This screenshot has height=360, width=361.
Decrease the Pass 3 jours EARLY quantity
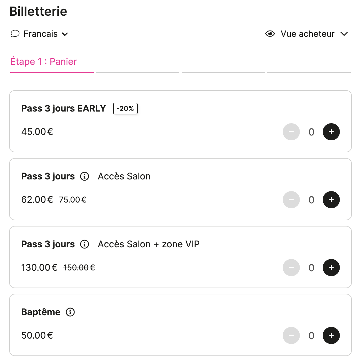click(291, 132)
